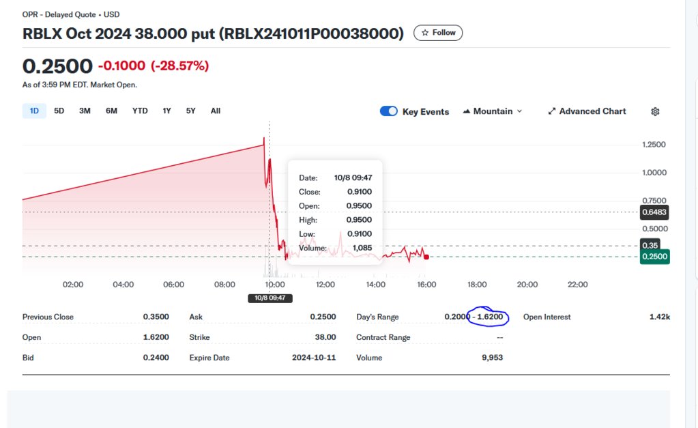
Task: Click the Ask value 0.2500
Action: (x=323, y=317)
